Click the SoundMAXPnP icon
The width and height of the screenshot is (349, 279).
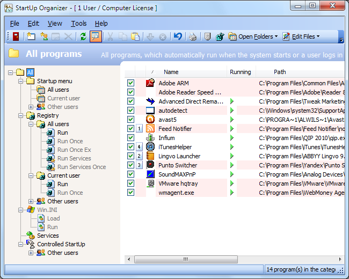[150, 174]
